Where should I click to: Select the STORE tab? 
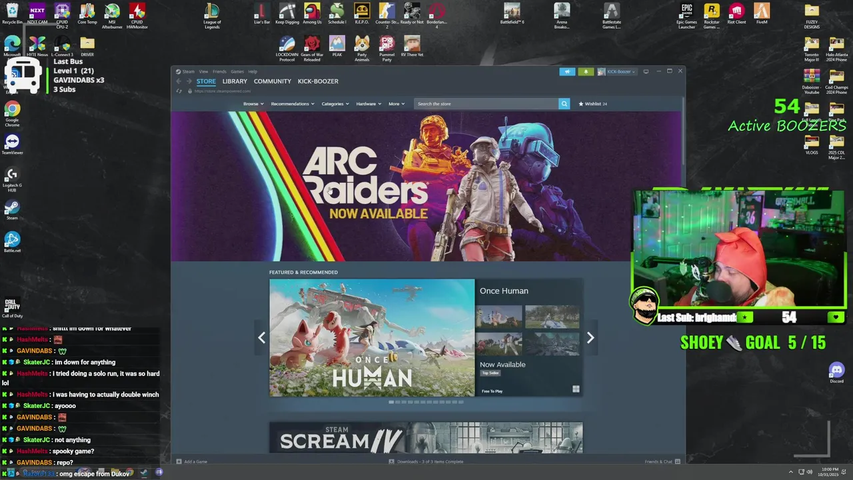tap(206, 81)
